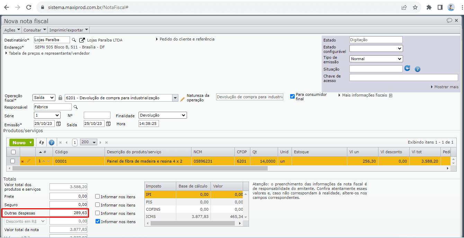Image resolution: width=464 pixels, height=238 pixels.
Task: Open the Emissão date calendar picker
Action: [x=59, y=124]
